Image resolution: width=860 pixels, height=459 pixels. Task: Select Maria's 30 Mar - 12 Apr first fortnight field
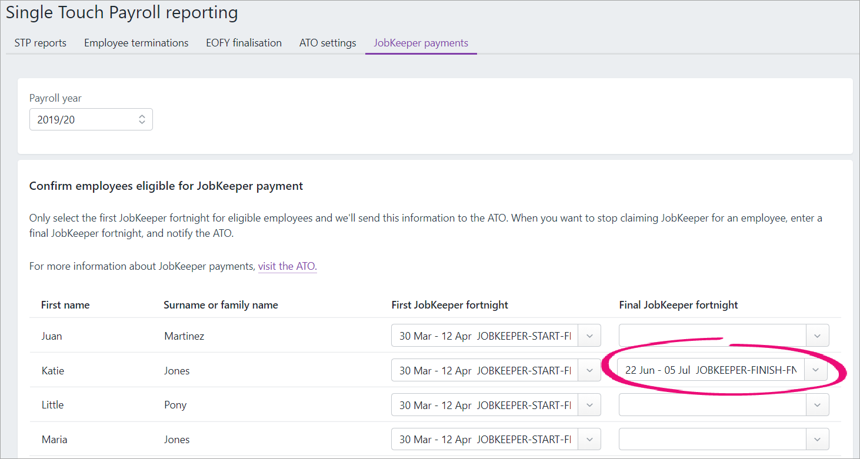tap(485, 440)
